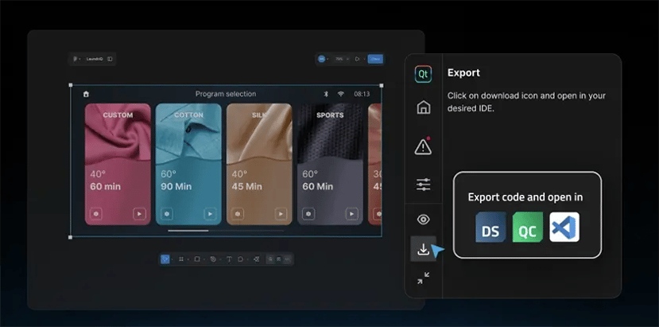Screen dimensions: 659x327
Task: Click the LaundrIO file name
Action: click(95, 59)
